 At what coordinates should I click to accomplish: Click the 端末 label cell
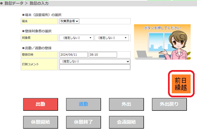point(39,21)
